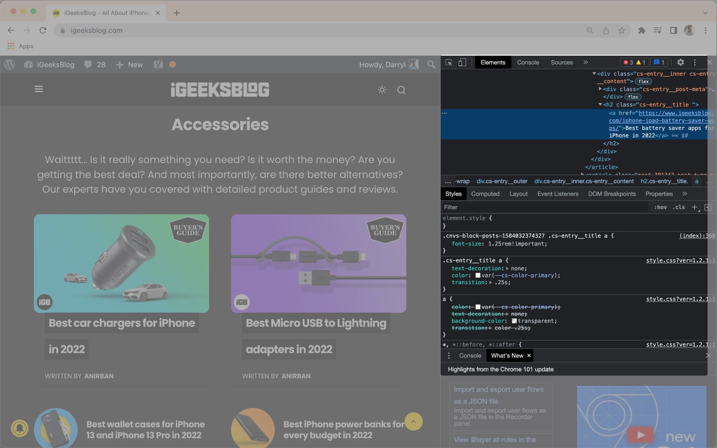
Task: Open DevTools settings gear
Action: 681,62
